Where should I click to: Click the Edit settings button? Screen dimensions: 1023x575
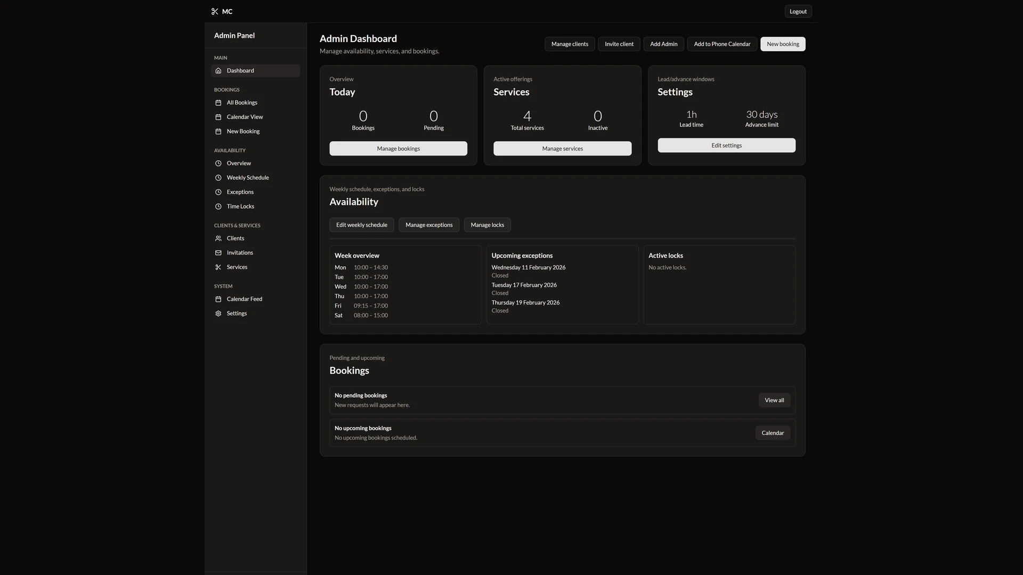pyautogui.click(x=726, y=145)
